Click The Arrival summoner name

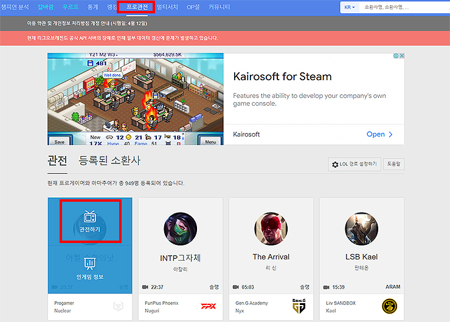point(271,257)
